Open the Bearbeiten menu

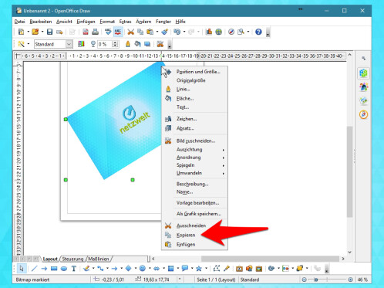[41, 22]
